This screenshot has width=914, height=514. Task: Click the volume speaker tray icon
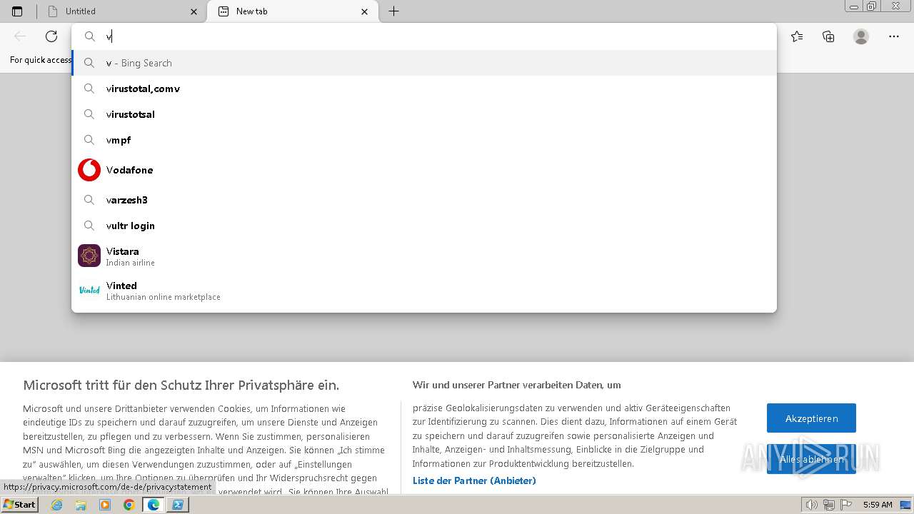point(811,505)
